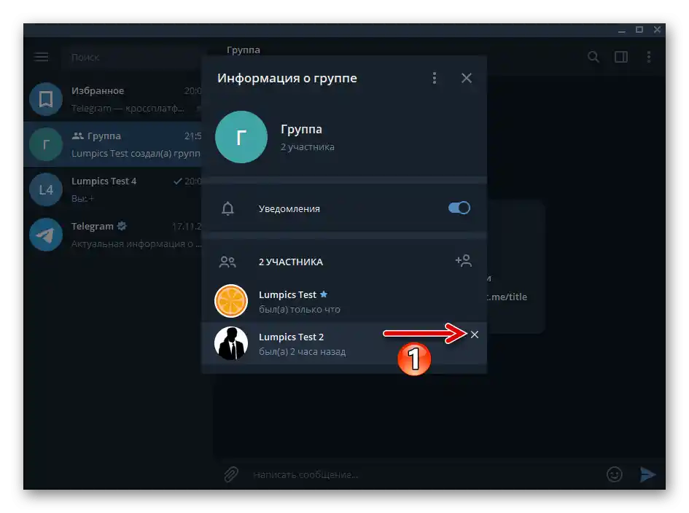The width and height of the screenshot is (689, 513).
Task: Click the notifications bell icon
Action: (227, 208)
